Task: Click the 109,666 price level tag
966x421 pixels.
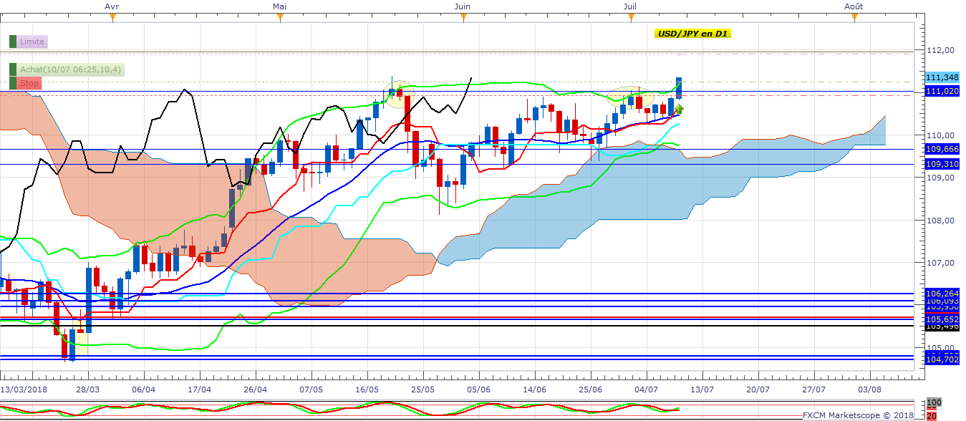Action: point(942,149)
